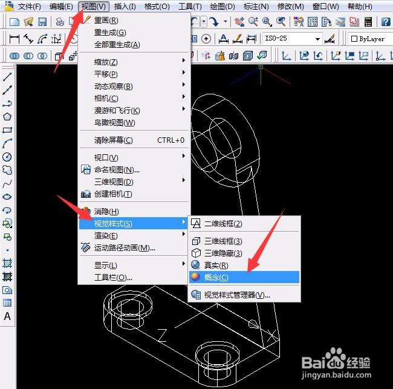Choose 三维隐藏 visual style

pyautogui.click(x=244, y=253)
